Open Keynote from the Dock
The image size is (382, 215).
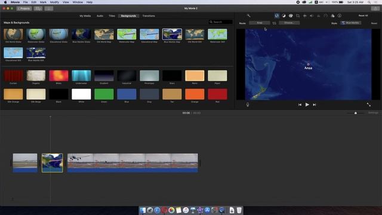pos(193,210)
